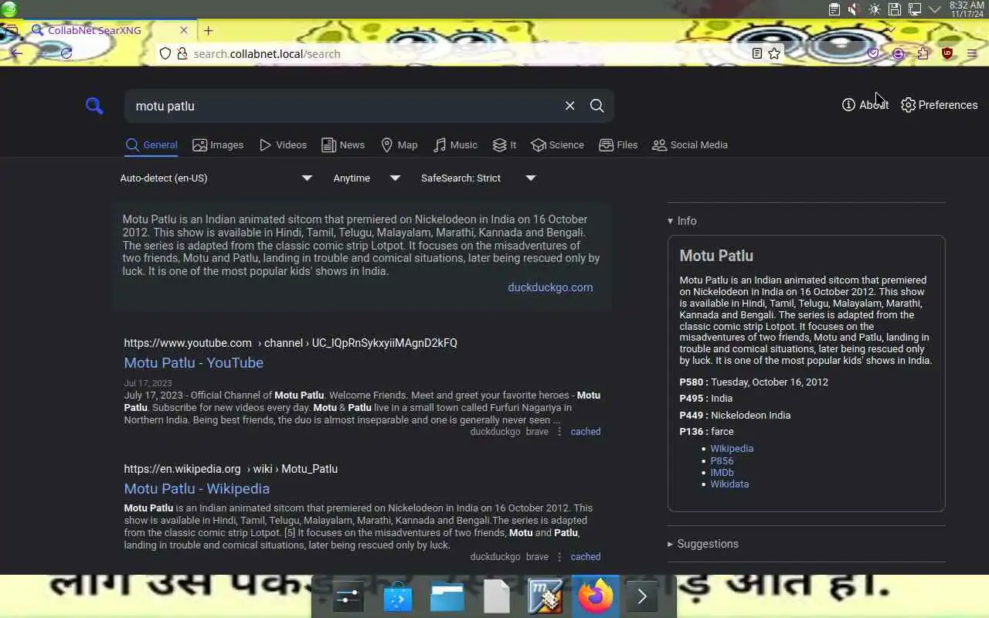Collapse the Info panel
The image size is (989, 618).
pos(682,221)
